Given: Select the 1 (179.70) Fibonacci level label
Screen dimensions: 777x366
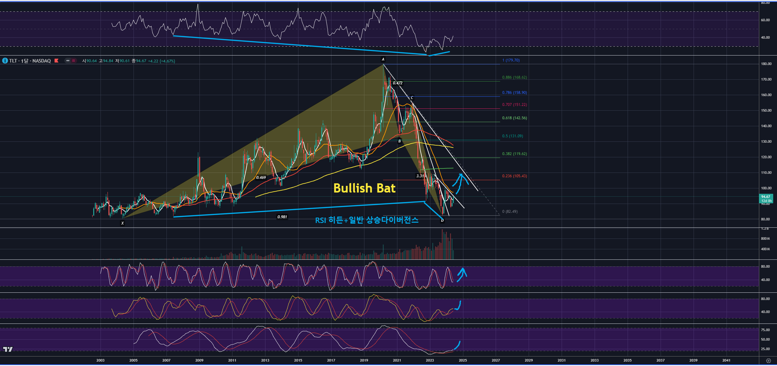Looking at the screenshot, I should click(x=511, y=60).
